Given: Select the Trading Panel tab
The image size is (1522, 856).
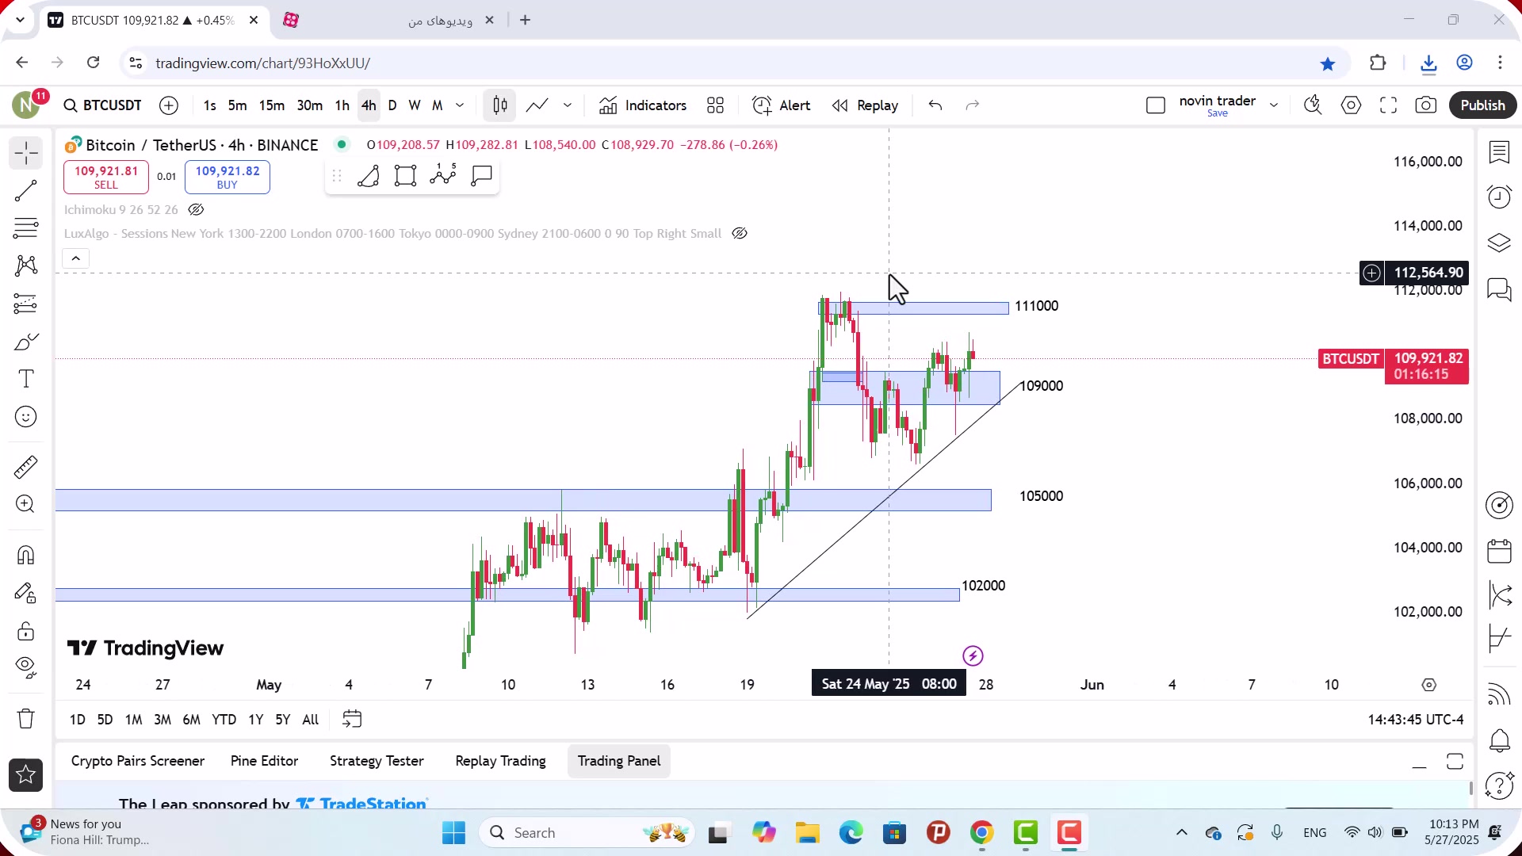Looking at the screenshot, I should click(x=619, y=761).
